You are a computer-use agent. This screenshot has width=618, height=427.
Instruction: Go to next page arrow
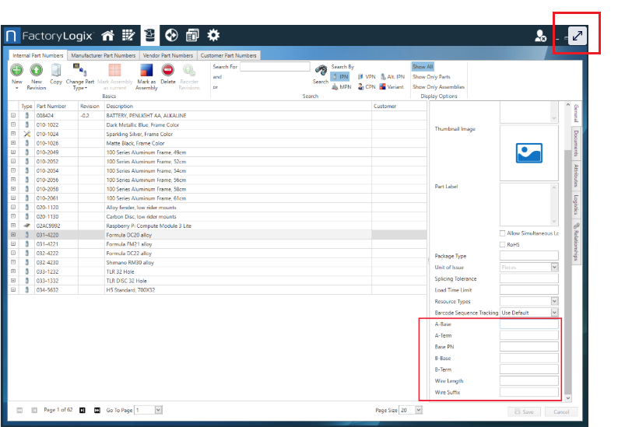pyautogui.click(x=82, y=411)
